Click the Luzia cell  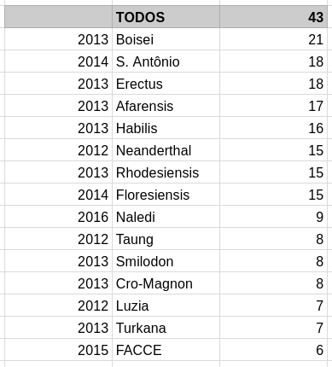[x=166, y=306]
